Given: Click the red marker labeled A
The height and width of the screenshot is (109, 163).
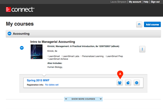Looking at the screenshot, I should point(120,74).
